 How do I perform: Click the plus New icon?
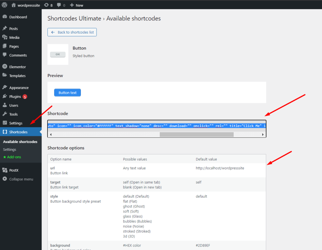[72, 5]
